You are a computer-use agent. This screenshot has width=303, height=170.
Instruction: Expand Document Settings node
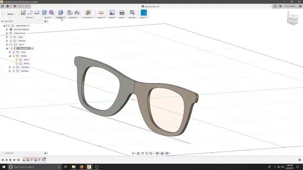(x=7, y=29)
